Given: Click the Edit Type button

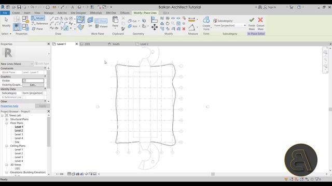Looking at the screenshot, I should (x=42, y=64).
